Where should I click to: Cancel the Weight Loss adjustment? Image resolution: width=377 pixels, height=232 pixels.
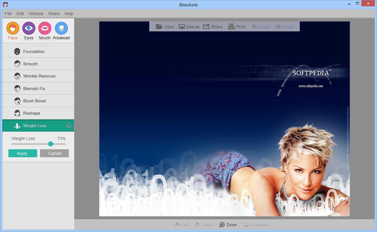click(54, 153)
